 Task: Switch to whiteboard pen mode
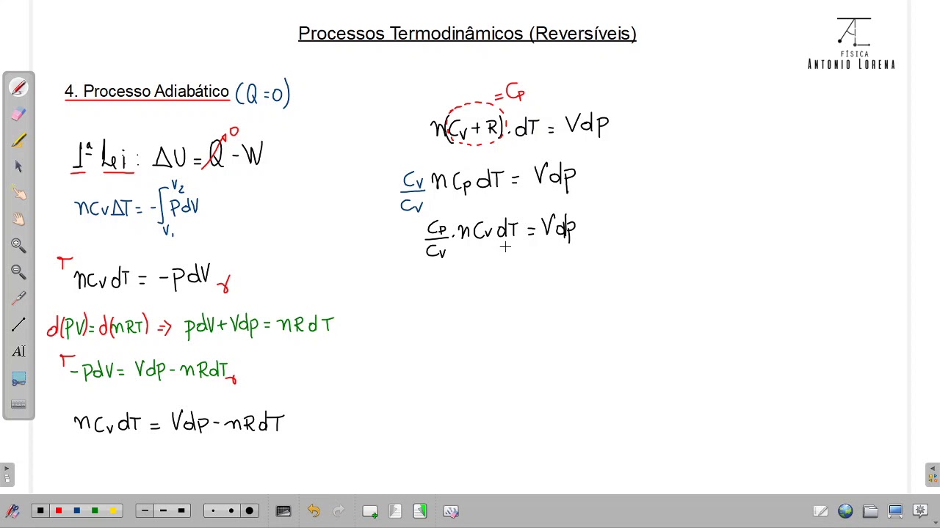820,511
